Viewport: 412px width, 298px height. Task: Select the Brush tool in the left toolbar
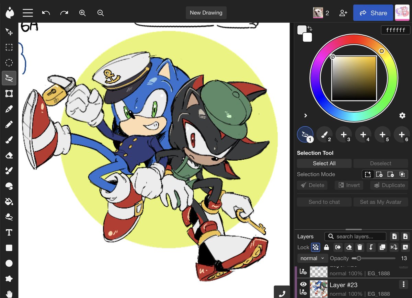pos(9,140)
